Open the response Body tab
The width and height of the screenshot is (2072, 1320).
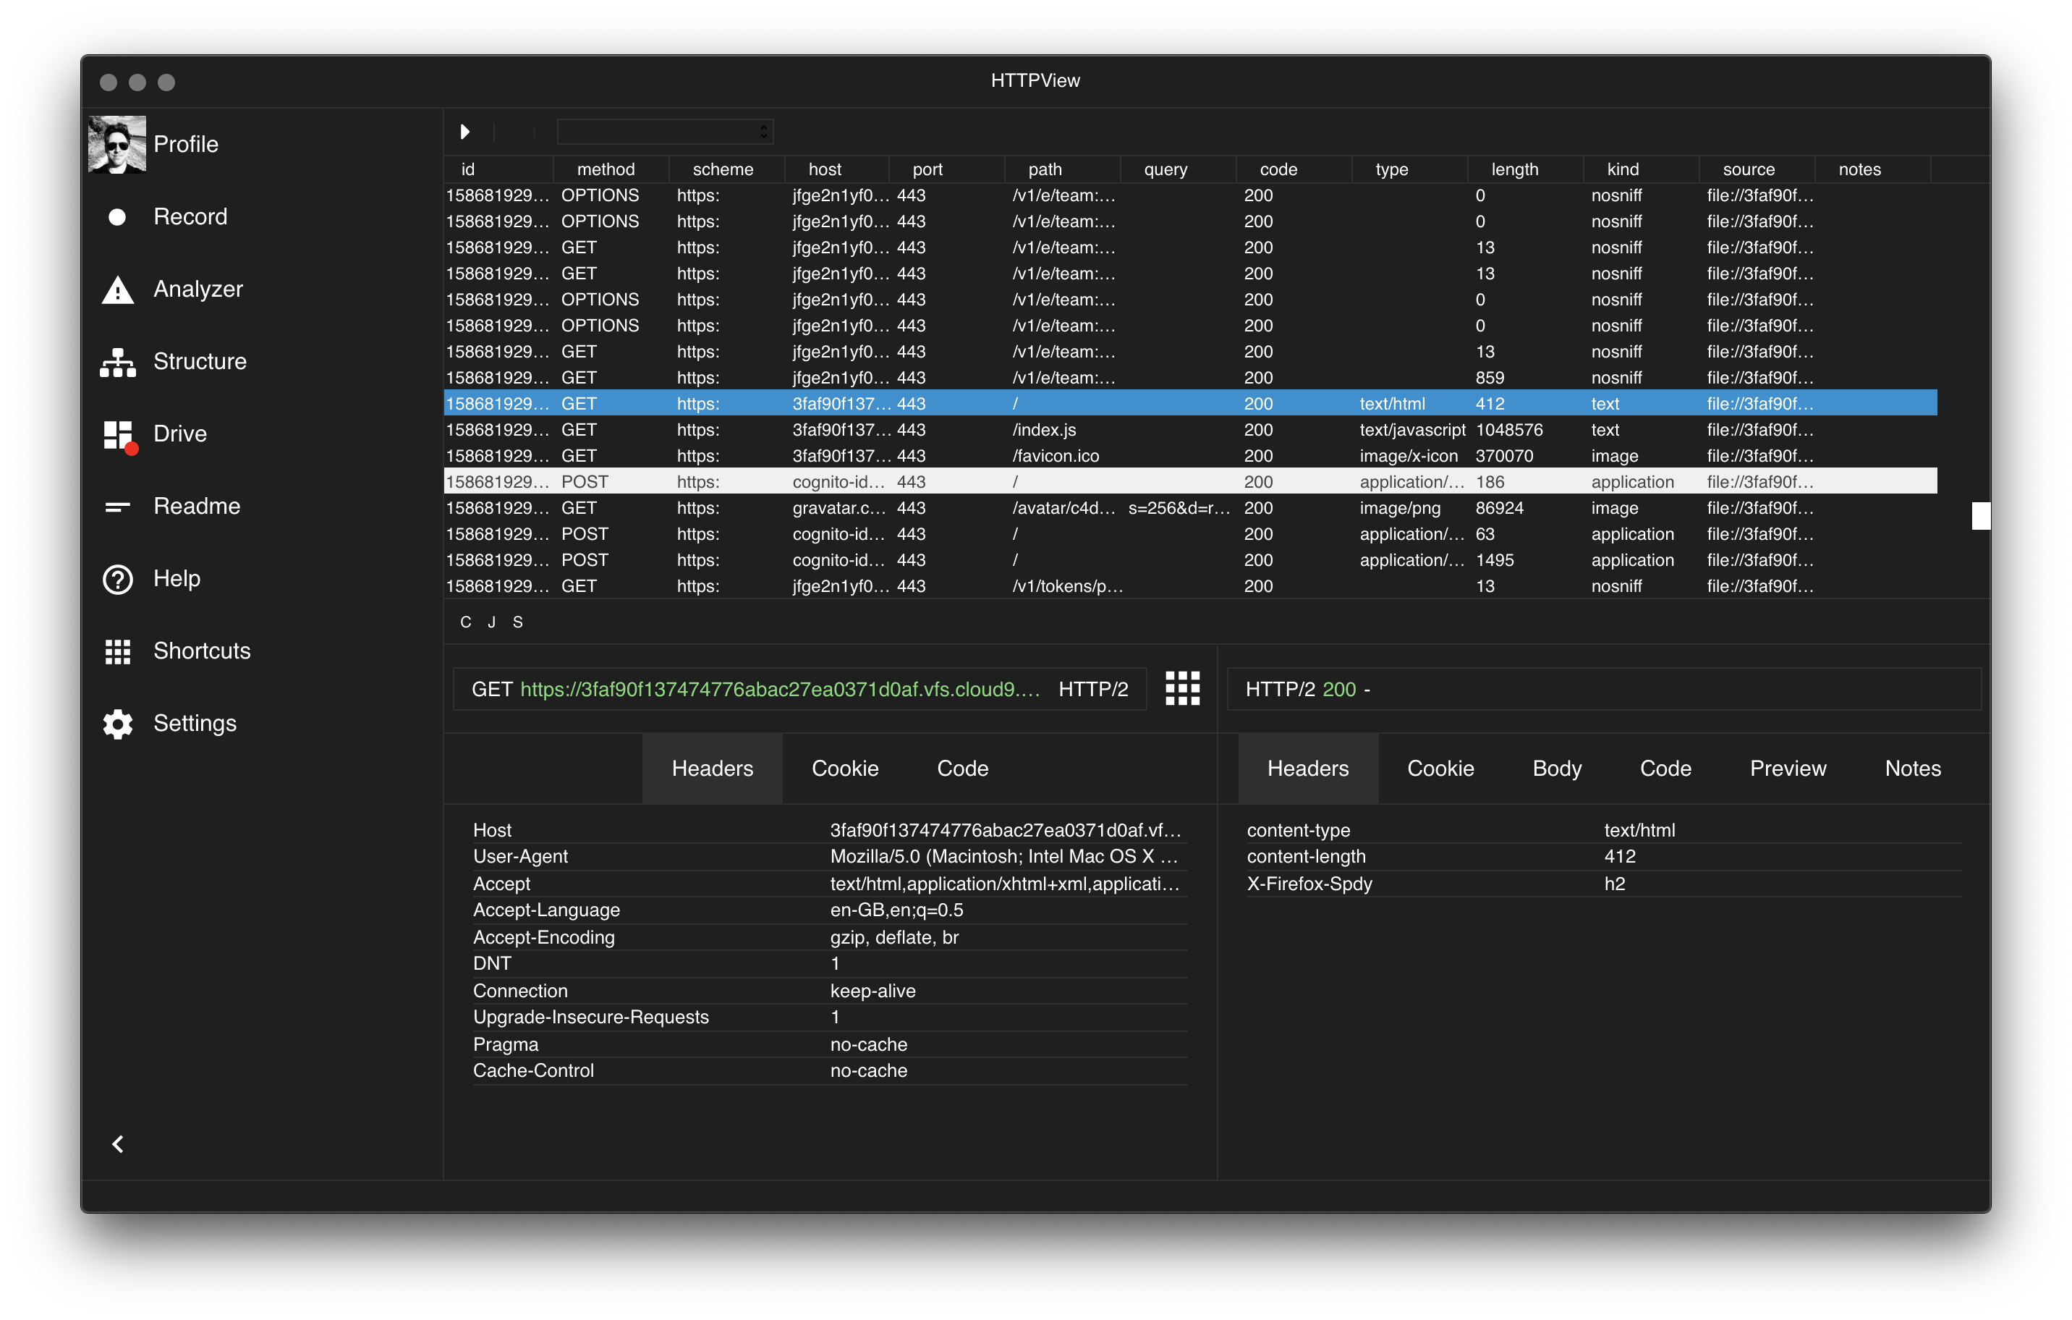1557,769
